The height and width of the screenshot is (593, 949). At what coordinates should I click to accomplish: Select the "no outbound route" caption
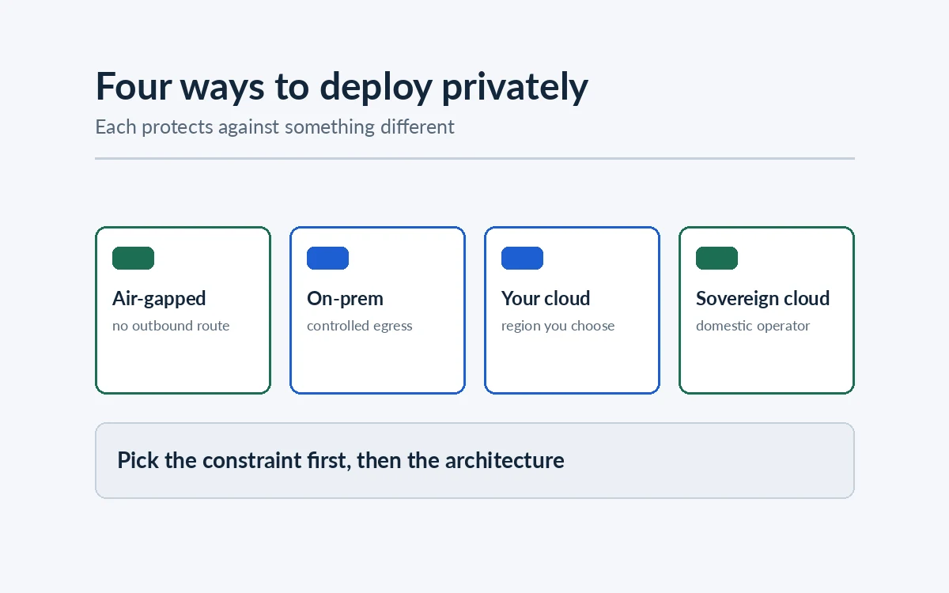171,326
